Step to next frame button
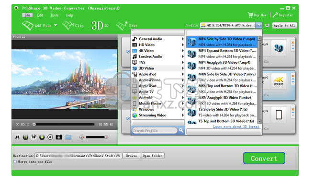Image resolution: width=314 pixels, height=183 pixels. (x=50, y=137)
